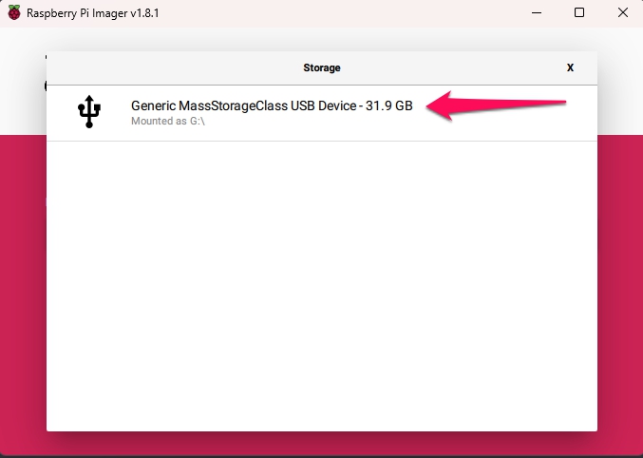
Task: Click the Storage dialog title
Action: [x=321, y=68]
